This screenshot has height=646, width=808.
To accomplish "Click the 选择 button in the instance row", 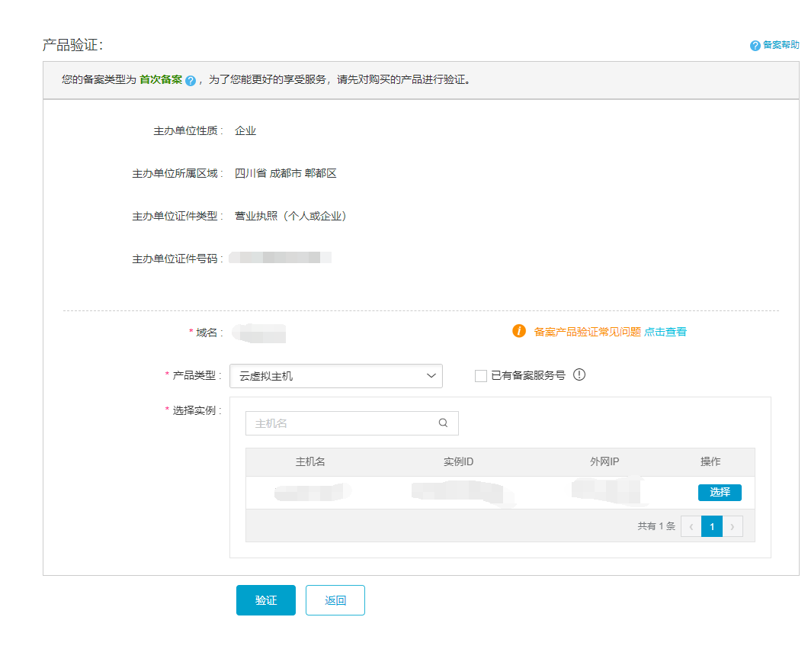I will [x=720, y=493].
